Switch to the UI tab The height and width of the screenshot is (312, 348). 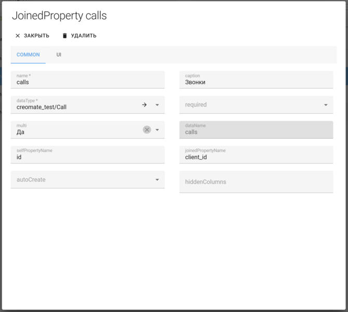tap(59, 55)
